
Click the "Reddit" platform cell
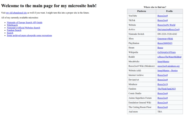pos(141,57)
